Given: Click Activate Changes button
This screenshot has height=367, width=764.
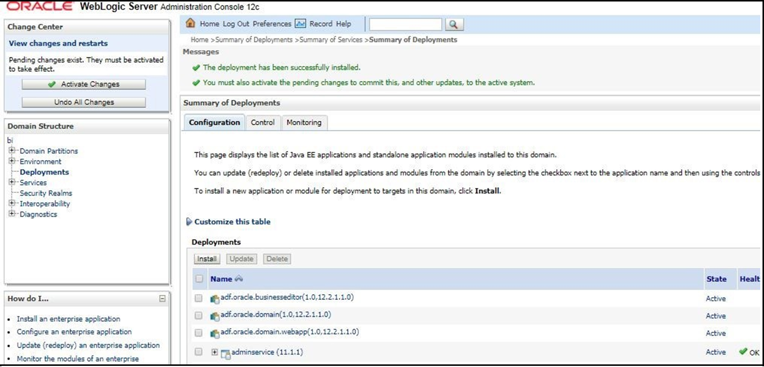Looking at the screenshot, I should pos(84,84).
